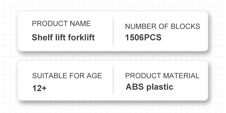The width and height of the screenshot is (226, 113).
Task: Click the word MATERIAL in the heading
Action: tap(181, 76)
